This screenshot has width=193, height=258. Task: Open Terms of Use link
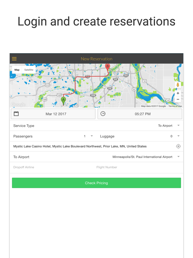(175, 106)
